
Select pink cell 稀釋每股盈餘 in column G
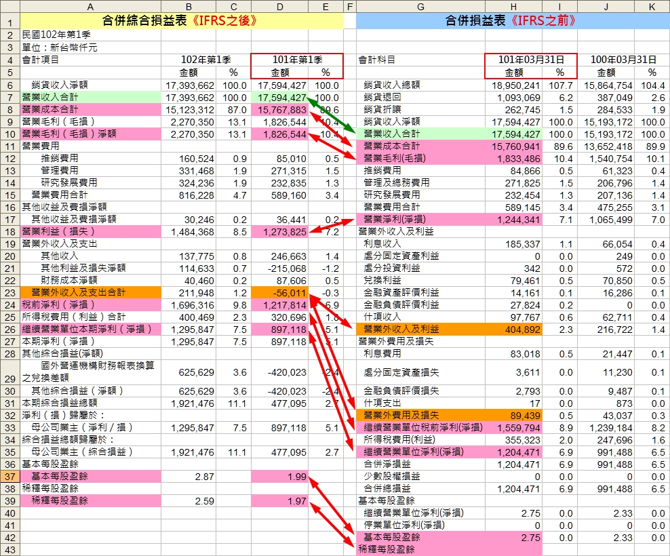420,550
